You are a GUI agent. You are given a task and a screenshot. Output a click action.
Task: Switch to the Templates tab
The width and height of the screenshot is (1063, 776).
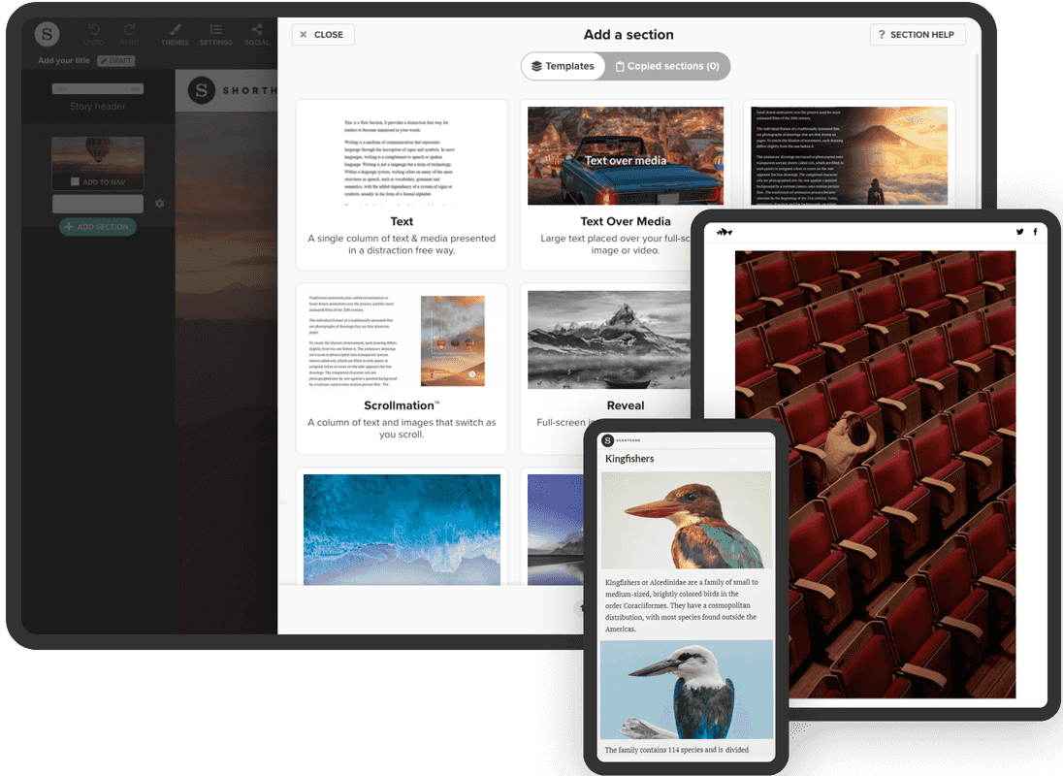coord(564,66)
